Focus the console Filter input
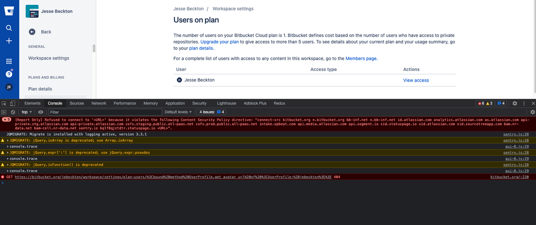 pyautogui.click(x=105, y=112)
